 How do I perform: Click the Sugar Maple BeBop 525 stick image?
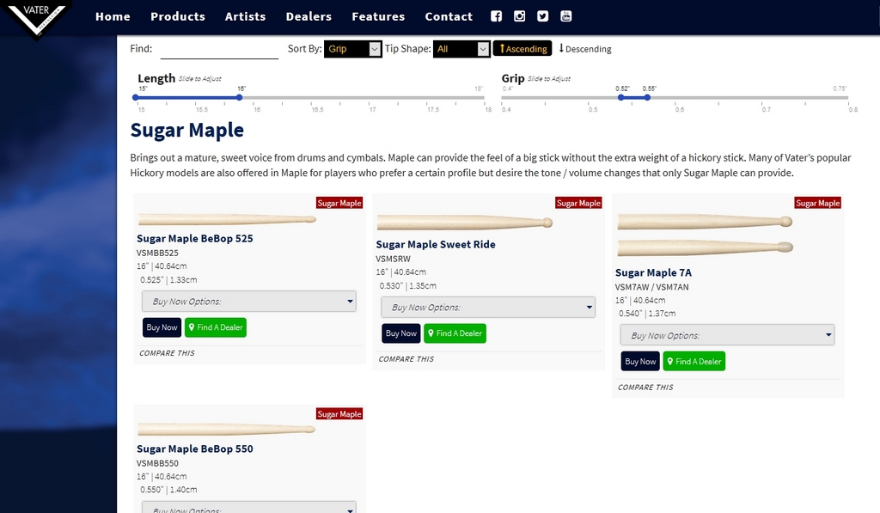click(227, 219)
